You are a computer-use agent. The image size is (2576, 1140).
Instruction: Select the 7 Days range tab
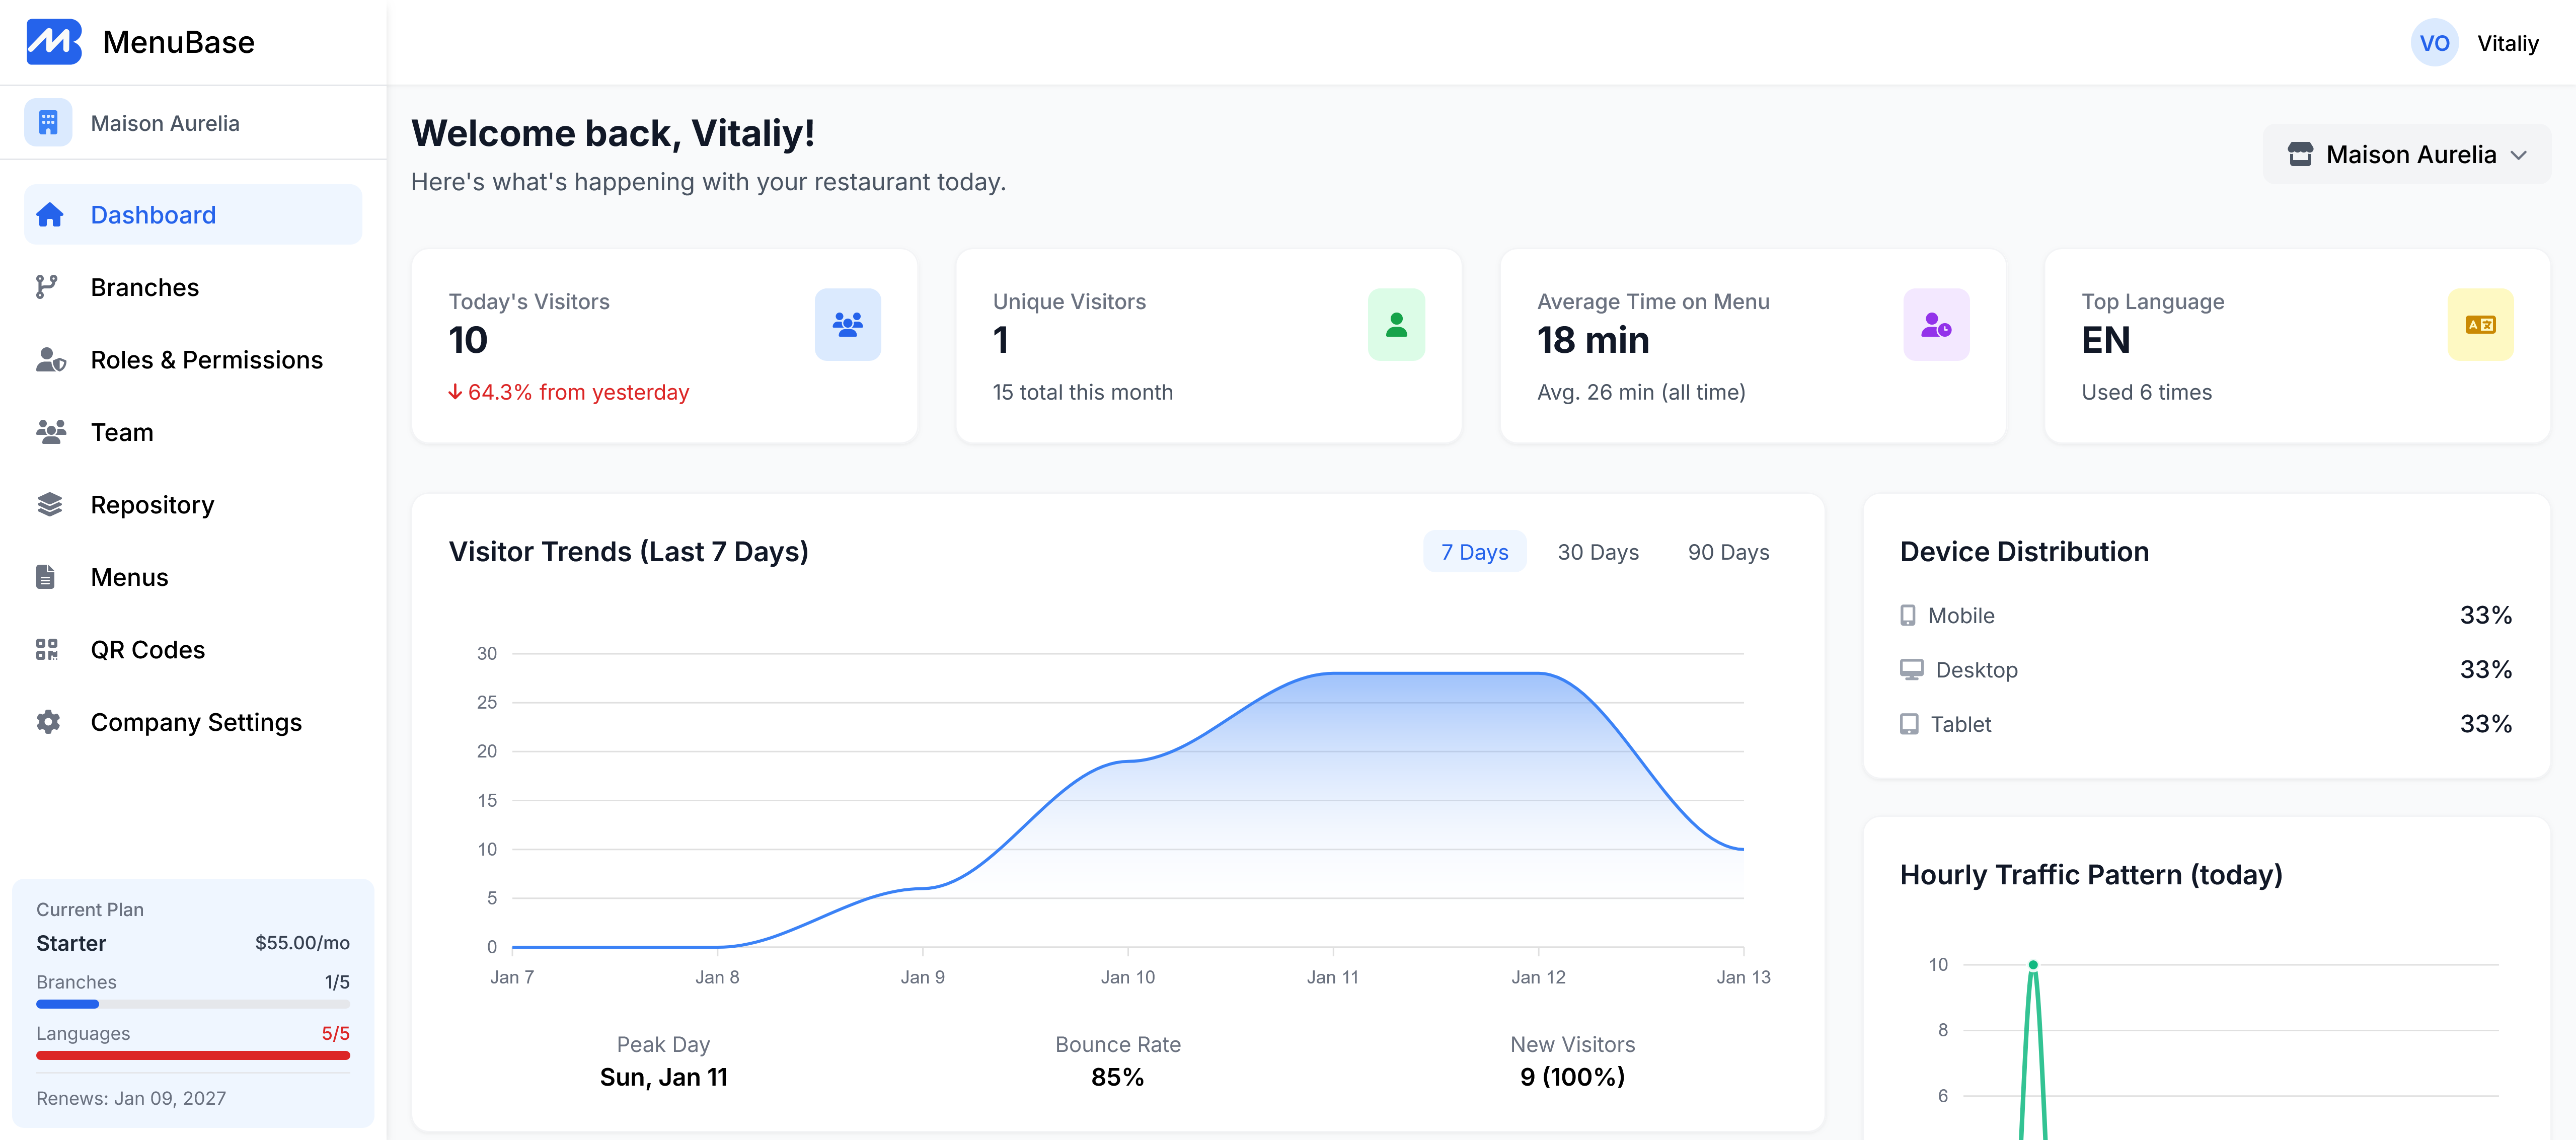coord(1474,552)
